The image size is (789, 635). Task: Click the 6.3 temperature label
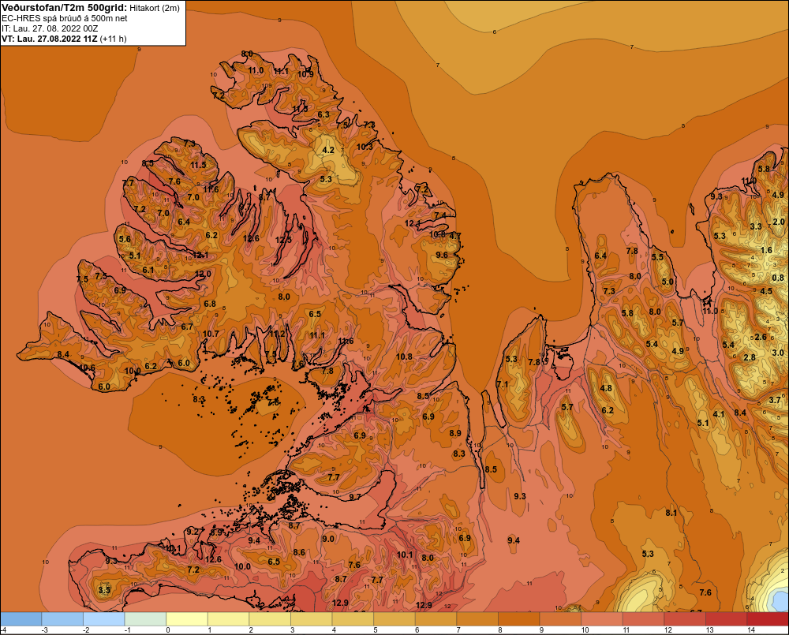pyautogui.click(x=323, y=114)
